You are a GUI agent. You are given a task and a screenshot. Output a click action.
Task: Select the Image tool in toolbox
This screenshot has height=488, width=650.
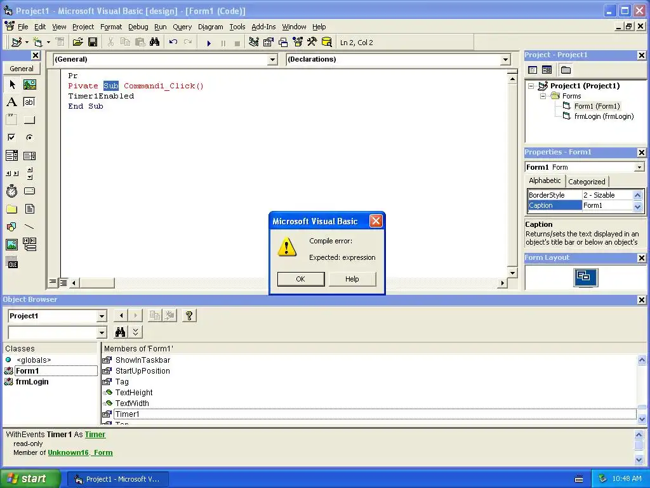12,245
